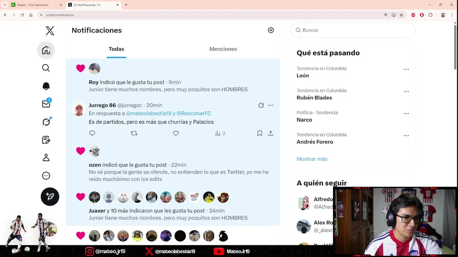Bookmark this page with star icon
The width and height of the screenshot is (458, 257).
(x=401, y=15)
